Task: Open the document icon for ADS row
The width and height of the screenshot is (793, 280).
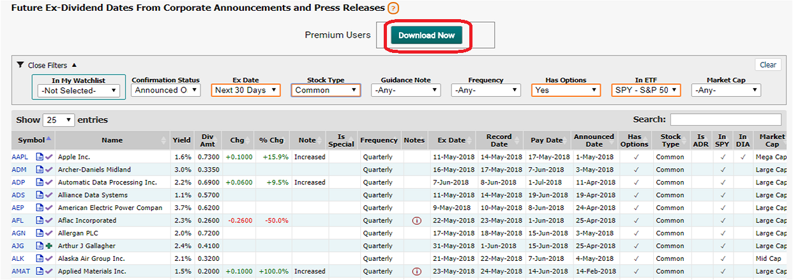Action: point(40,195)
